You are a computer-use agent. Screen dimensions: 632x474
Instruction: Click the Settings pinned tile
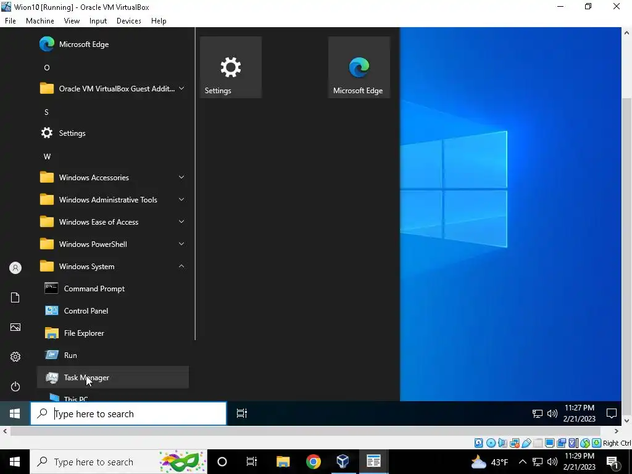coord(231,67)
